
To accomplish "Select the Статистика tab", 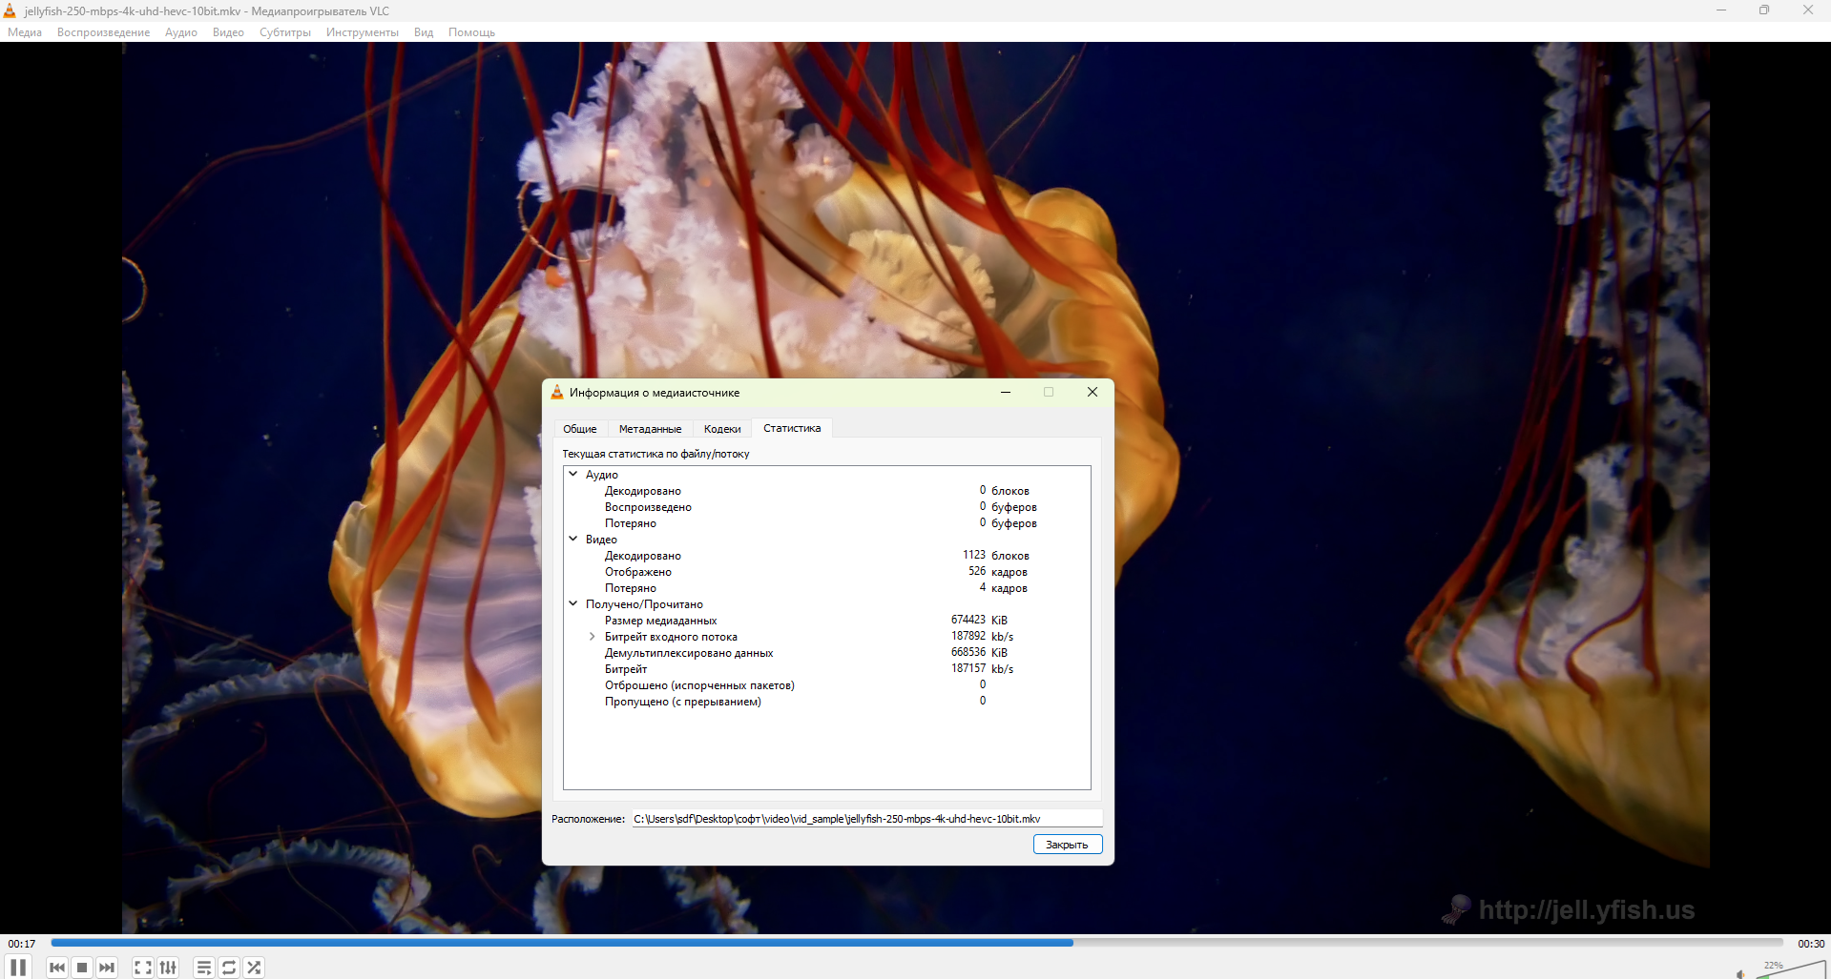I will click(x=792, y=428).
